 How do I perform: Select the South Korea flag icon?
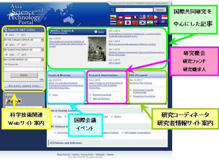[x=142, y=23]
